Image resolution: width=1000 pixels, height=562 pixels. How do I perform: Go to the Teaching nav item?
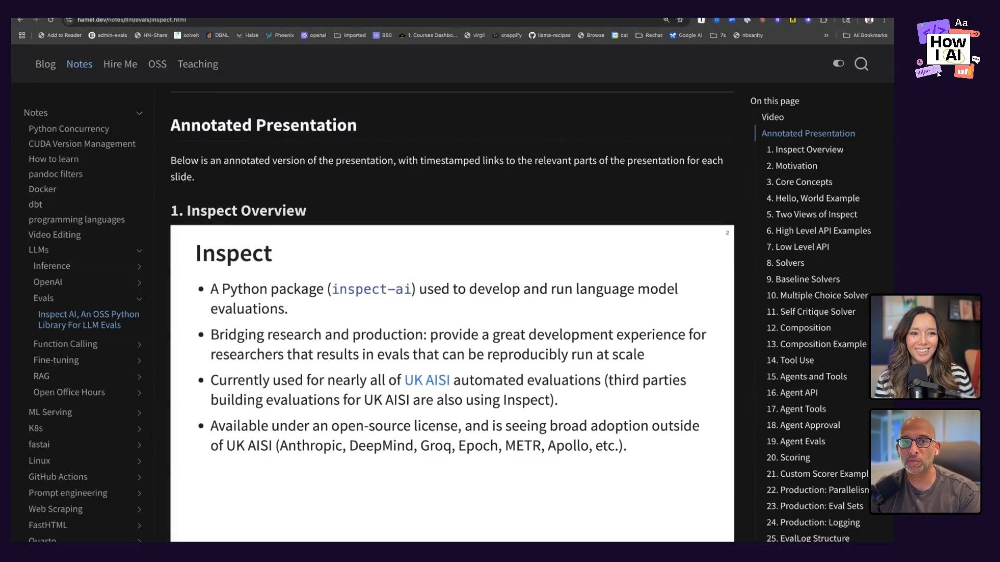pyautogui.click(x=197, y=64)
